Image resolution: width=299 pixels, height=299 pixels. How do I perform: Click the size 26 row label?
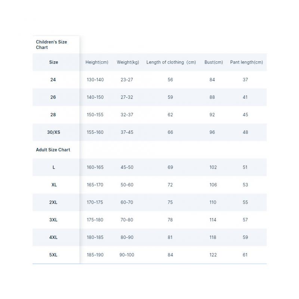point(53,97)
